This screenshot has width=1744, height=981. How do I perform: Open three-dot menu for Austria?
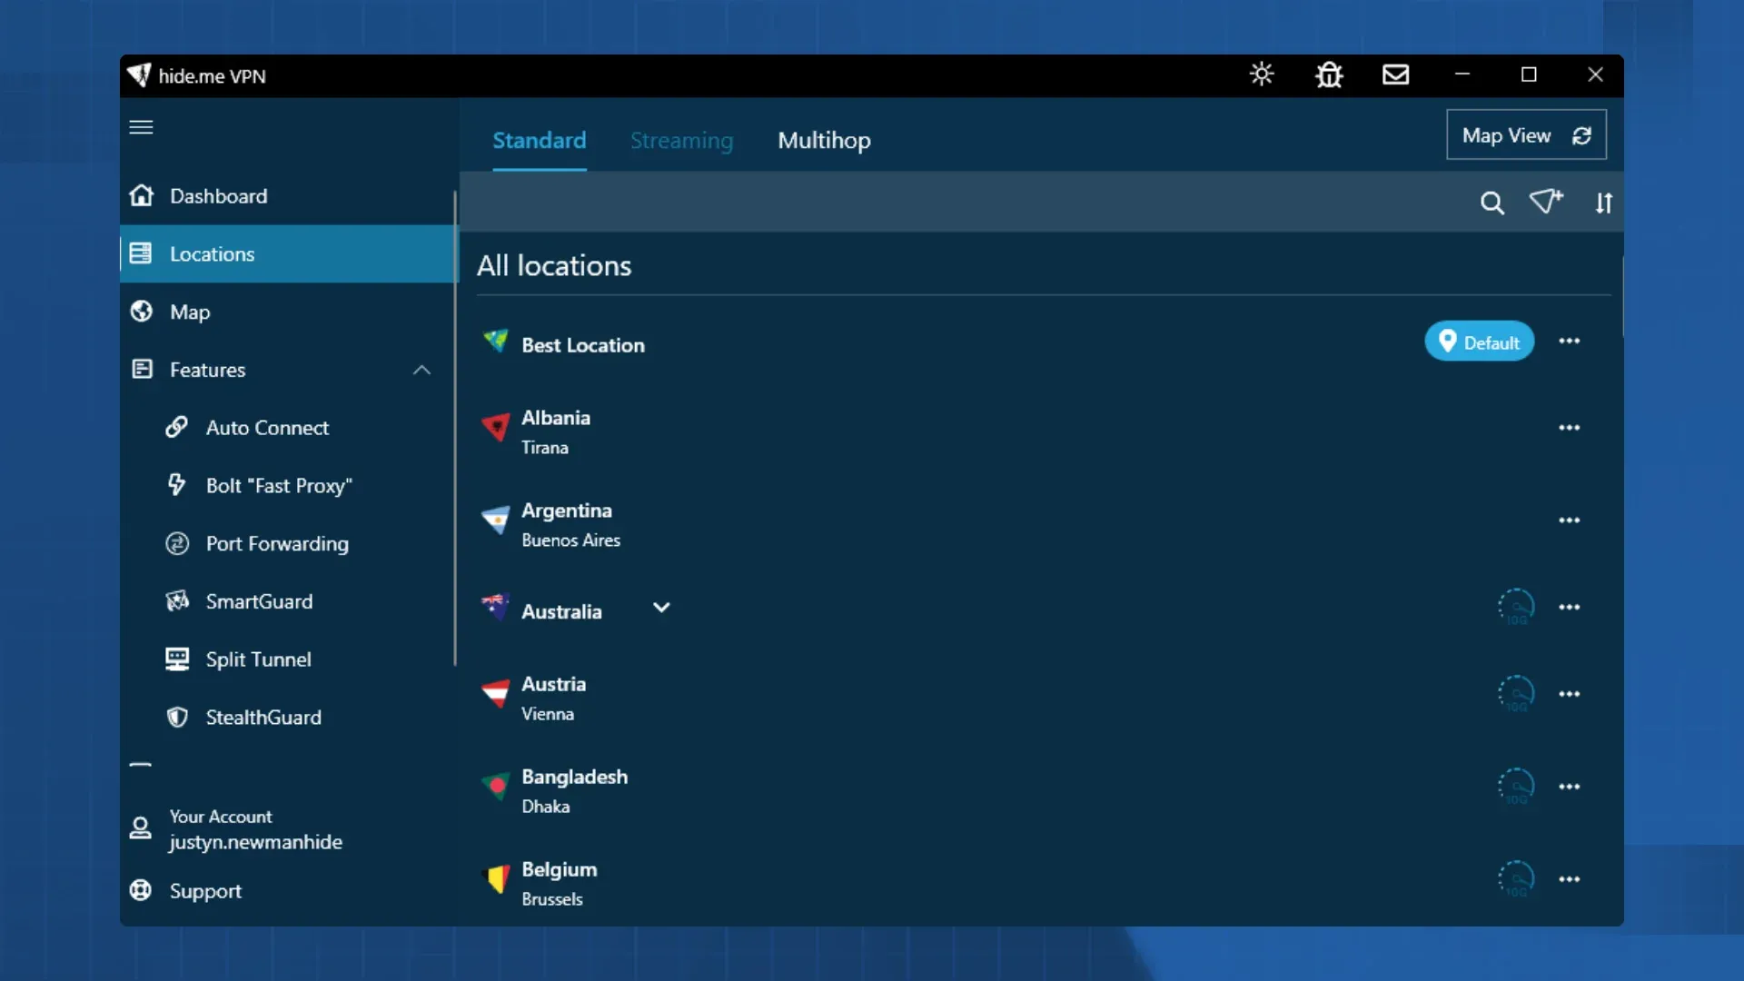click(x=1570, y=694)
